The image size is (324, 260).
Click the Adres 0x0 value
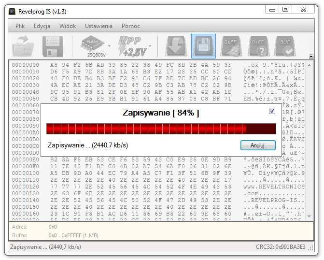[x=53, y=227]
